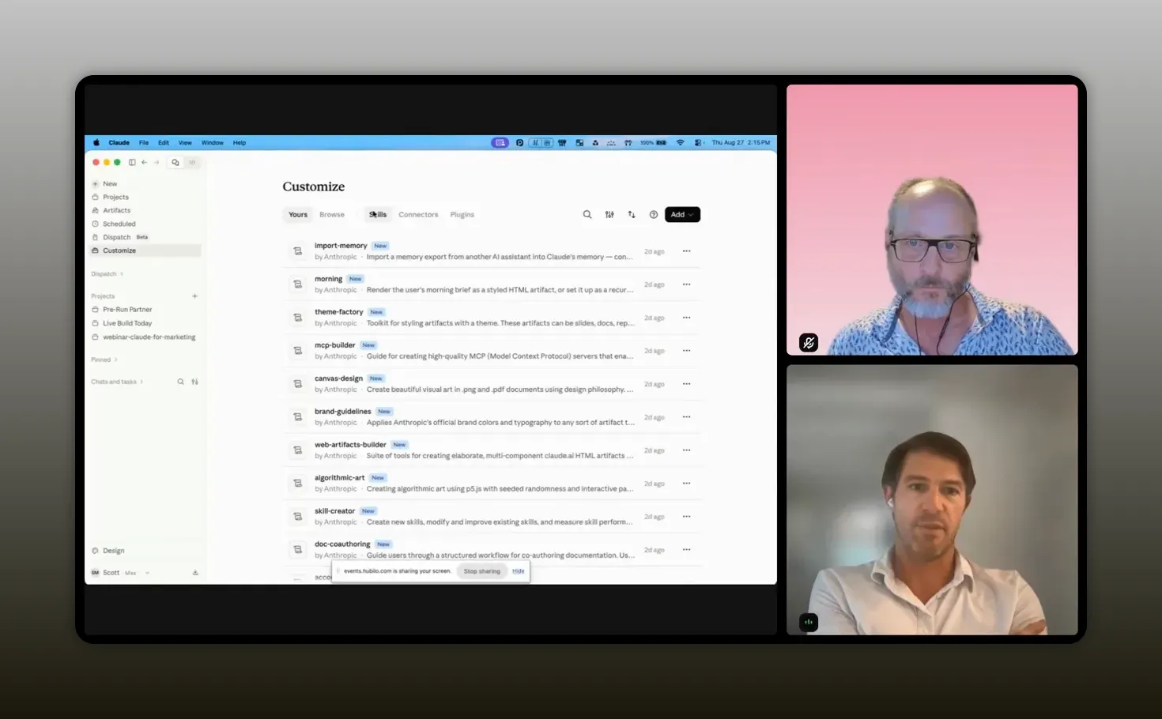The height and width of the screenshot is (719, 1162).
Task: Open the File menu
Action: (144, 143)
